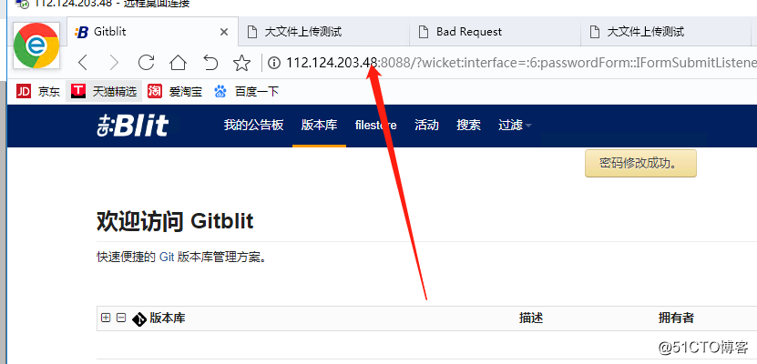The image size is (757, 364).
Task: Go to browser home page icon
Action: point(178,62)
